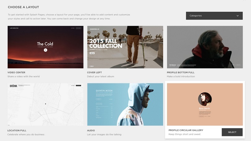This screenshot has width=251, height=141.
Task: Click the Quintin Moon heading in Audio preview
Action: tap(104, 91)
